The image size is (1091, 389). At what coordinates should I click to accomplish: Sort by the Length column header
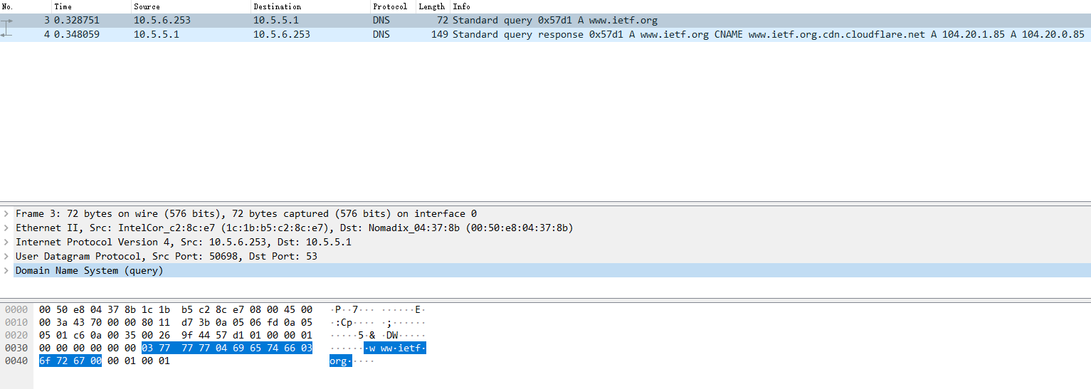point(433,6)
